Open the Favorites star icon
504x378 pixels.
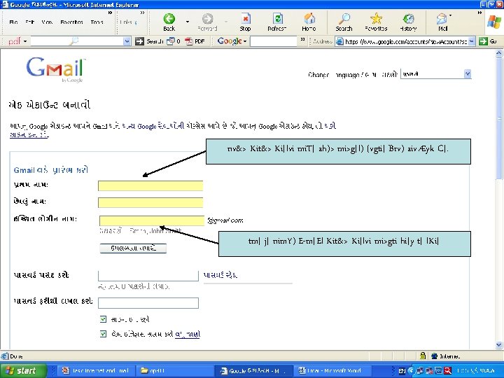[376, 19]
